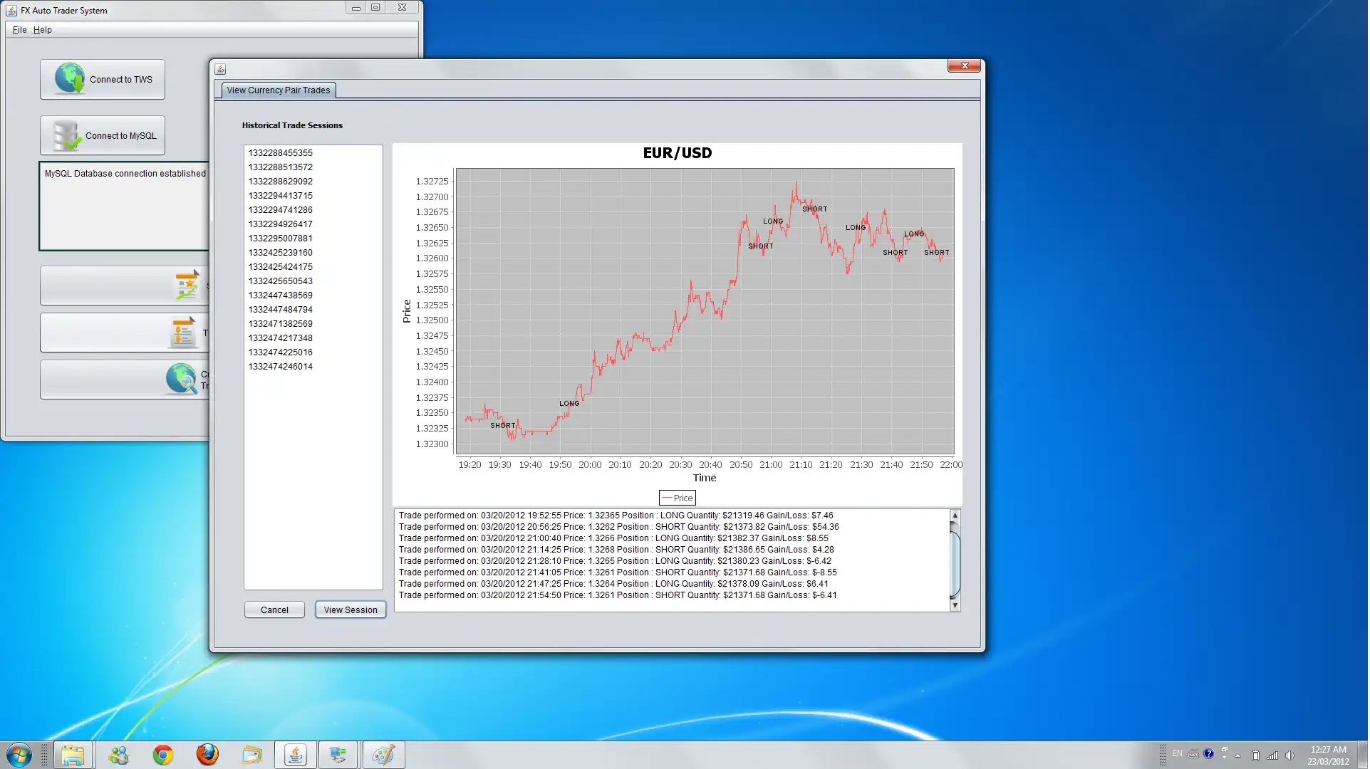
Task: Click the Firefox browser icon in taskbar
Action: (206, 754)
